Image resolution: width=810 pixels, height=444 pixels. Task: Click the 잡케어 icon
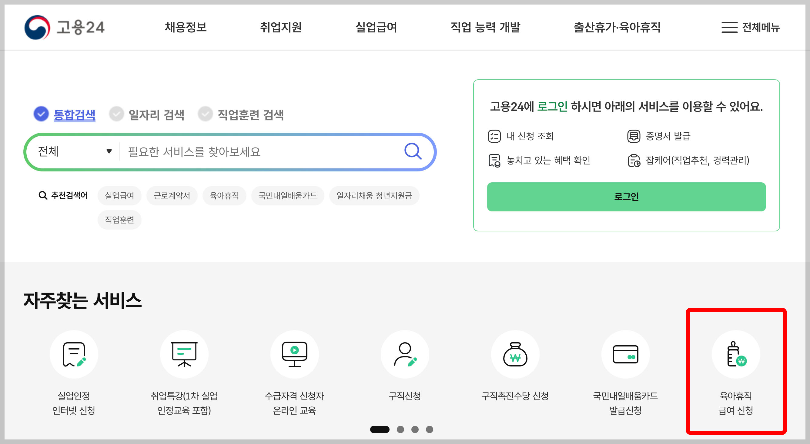pyautogui.click(x=634, y=161)
